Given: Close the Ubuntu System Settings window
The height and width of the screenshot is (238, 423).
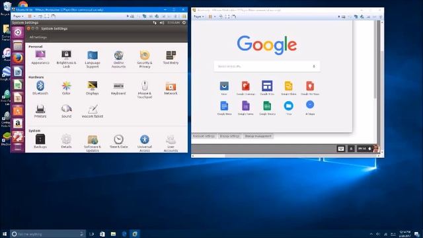Looking at the screenshot, I should point(28,28).
